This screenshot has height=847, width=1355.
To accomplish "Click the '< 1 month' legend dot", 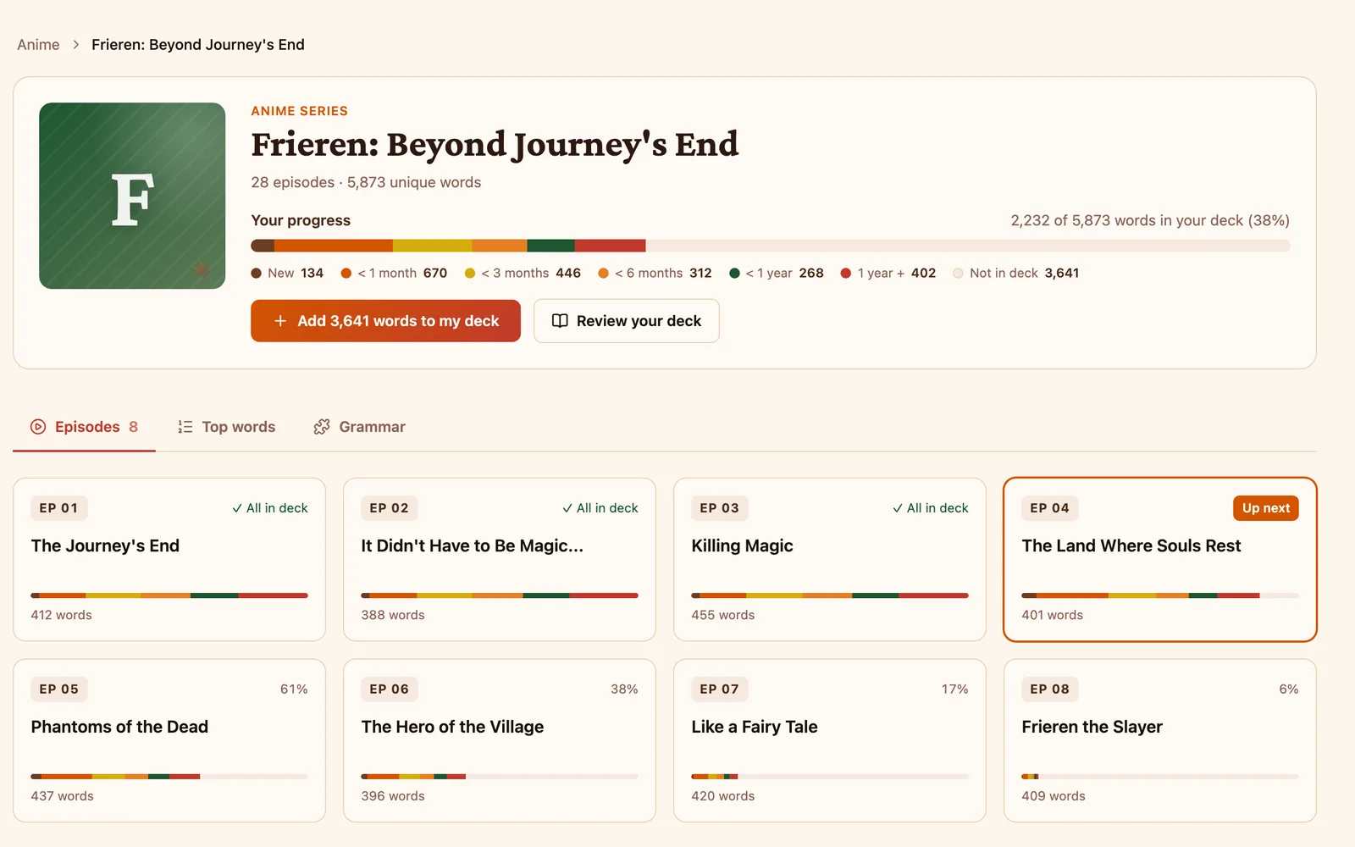I will tap(346, 274).
